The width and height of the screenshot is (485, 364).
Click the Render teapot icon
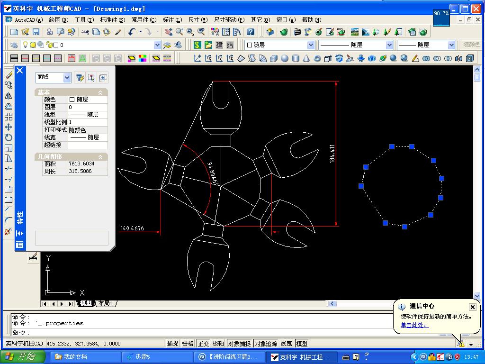click(284, 32)
